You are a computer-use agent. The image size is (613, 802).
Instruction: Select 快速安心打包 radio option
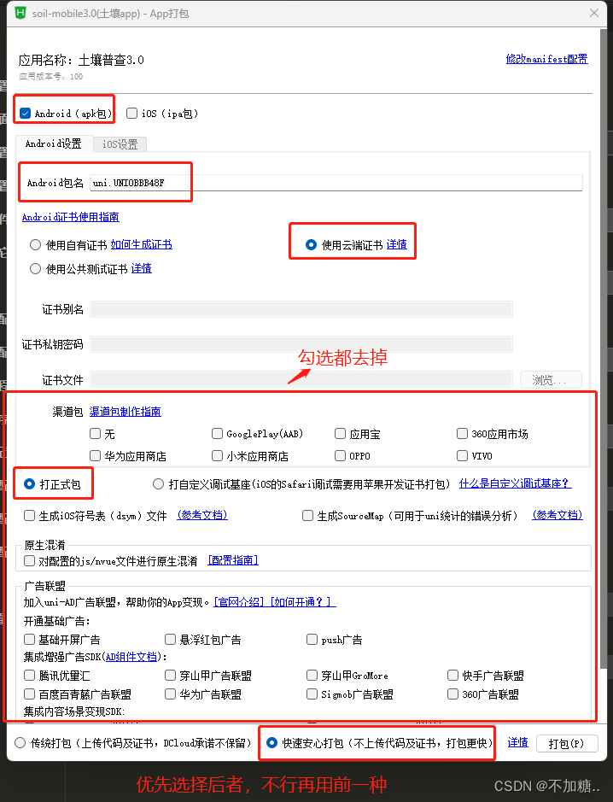tap(272, 743)
